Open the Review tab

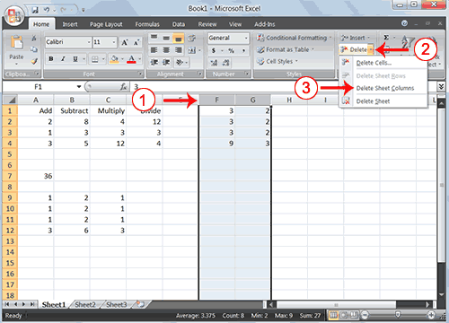(207, 24)
